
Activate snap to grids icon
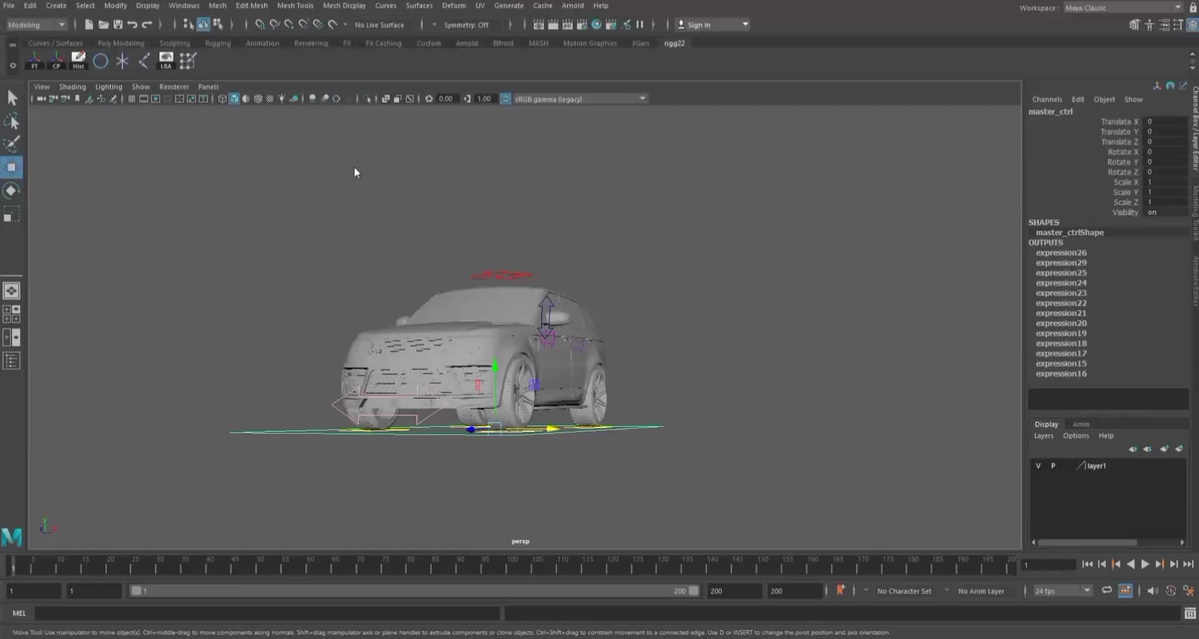(260, 25)
